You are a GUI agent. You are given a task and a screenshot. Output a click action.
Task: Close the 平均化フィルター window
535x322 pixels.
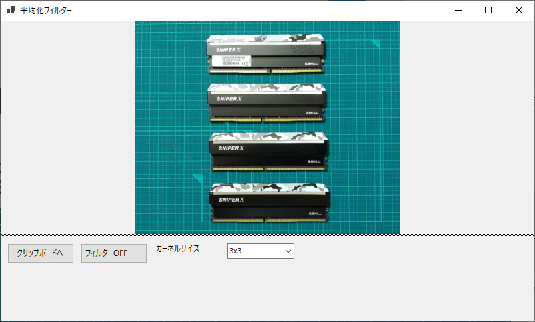point(519,10)
